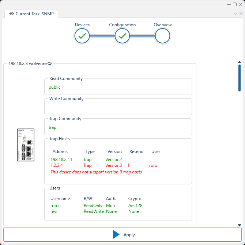Click the Auth. column header
This screenshot has height=245, width=245.
(111, 198)
